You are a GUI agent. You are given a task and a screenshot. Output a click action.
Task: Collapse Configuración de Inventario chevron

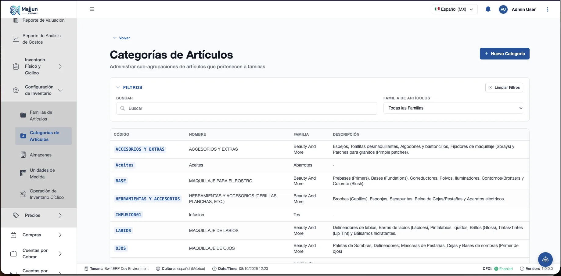coord(60,90)
